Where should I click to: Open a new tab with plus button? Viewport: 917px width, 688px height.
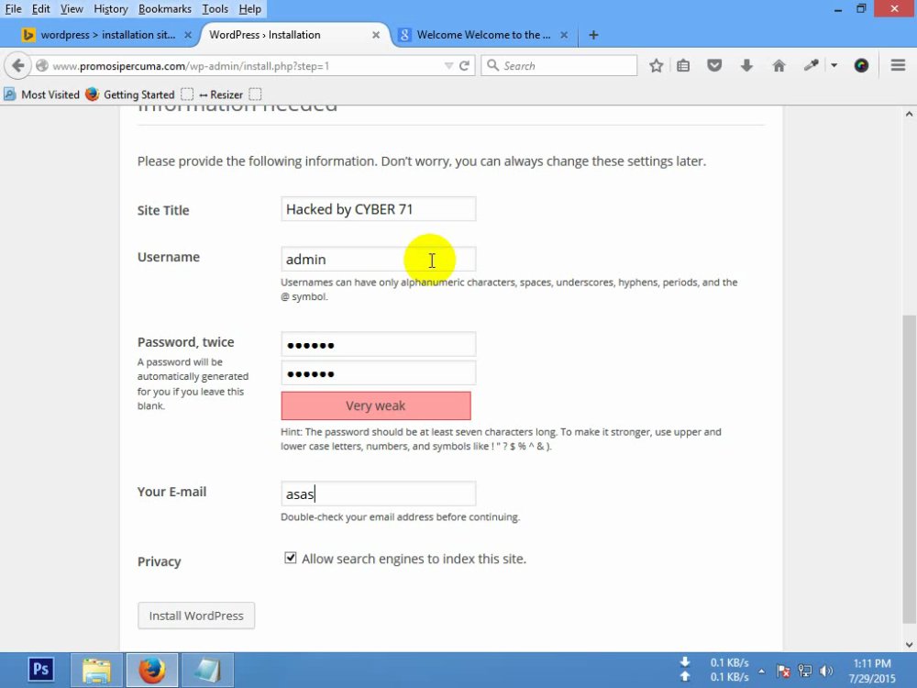tap(593, 35)
